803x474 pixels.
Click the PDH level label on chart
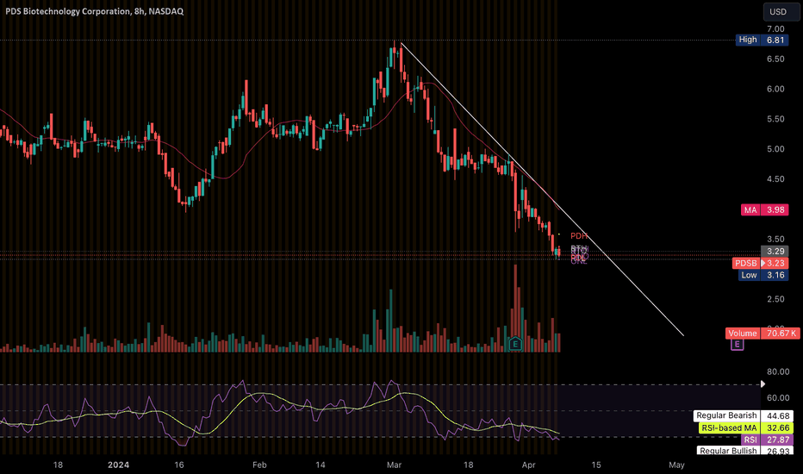tap(579, 236)
